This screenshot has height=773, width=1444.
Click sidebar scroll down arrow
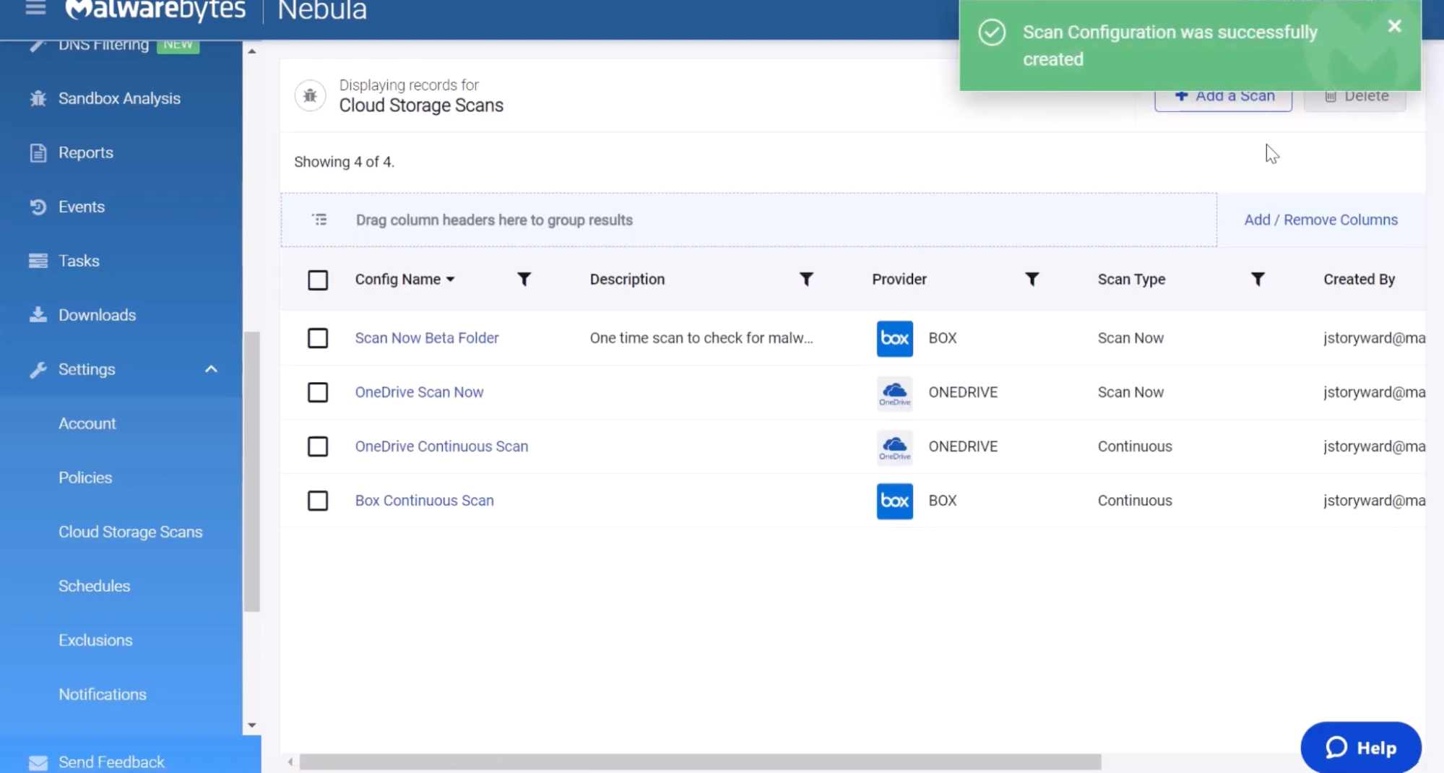pos(251,725)
